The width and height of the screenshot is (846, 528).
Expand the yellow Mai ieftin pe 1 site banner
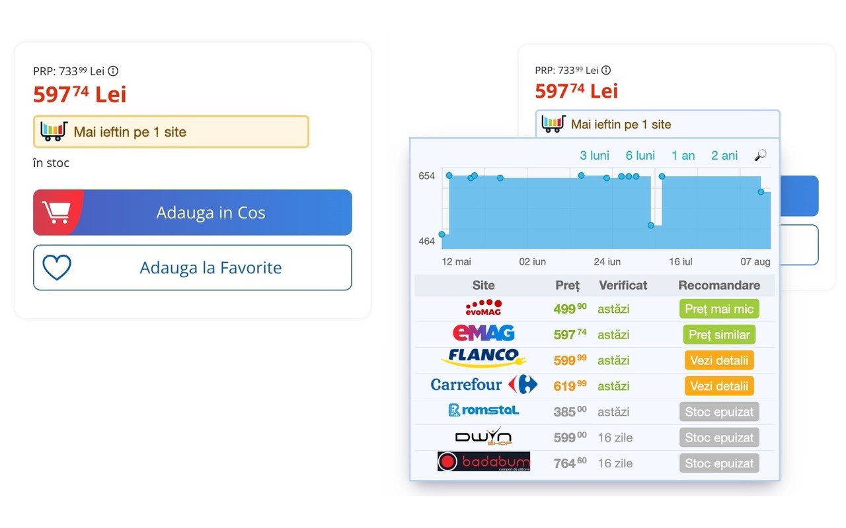[x=171, y=132]
